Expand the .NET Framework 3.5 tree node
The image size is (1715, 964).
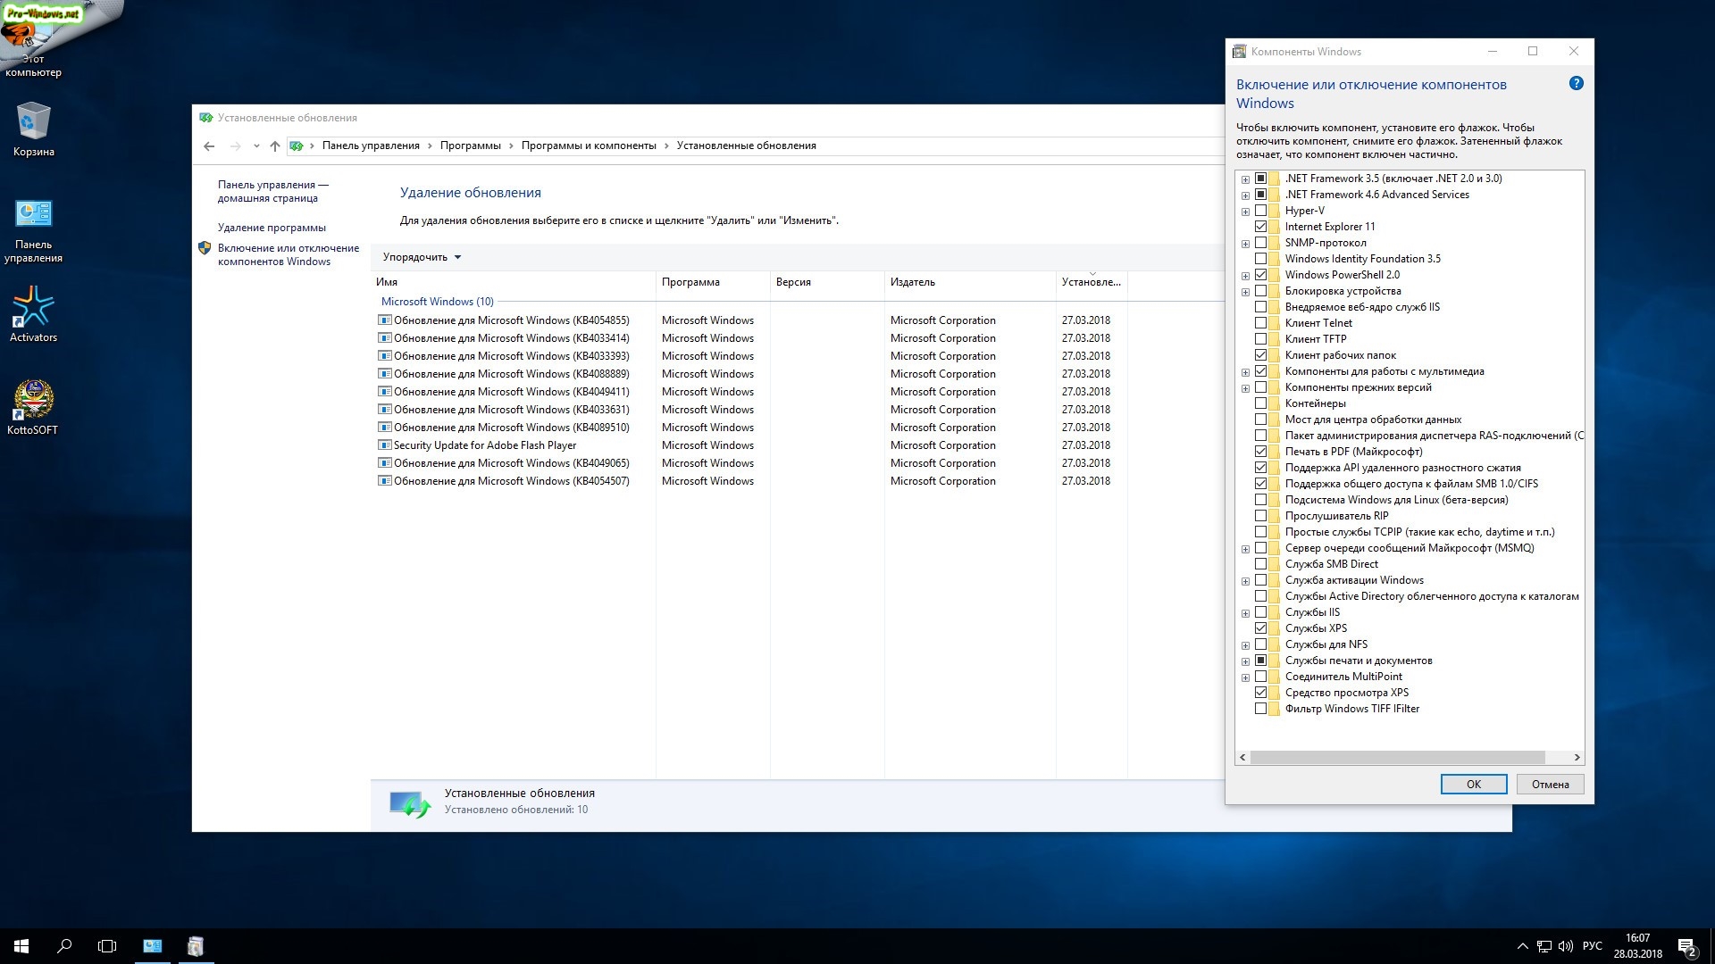1245,179
